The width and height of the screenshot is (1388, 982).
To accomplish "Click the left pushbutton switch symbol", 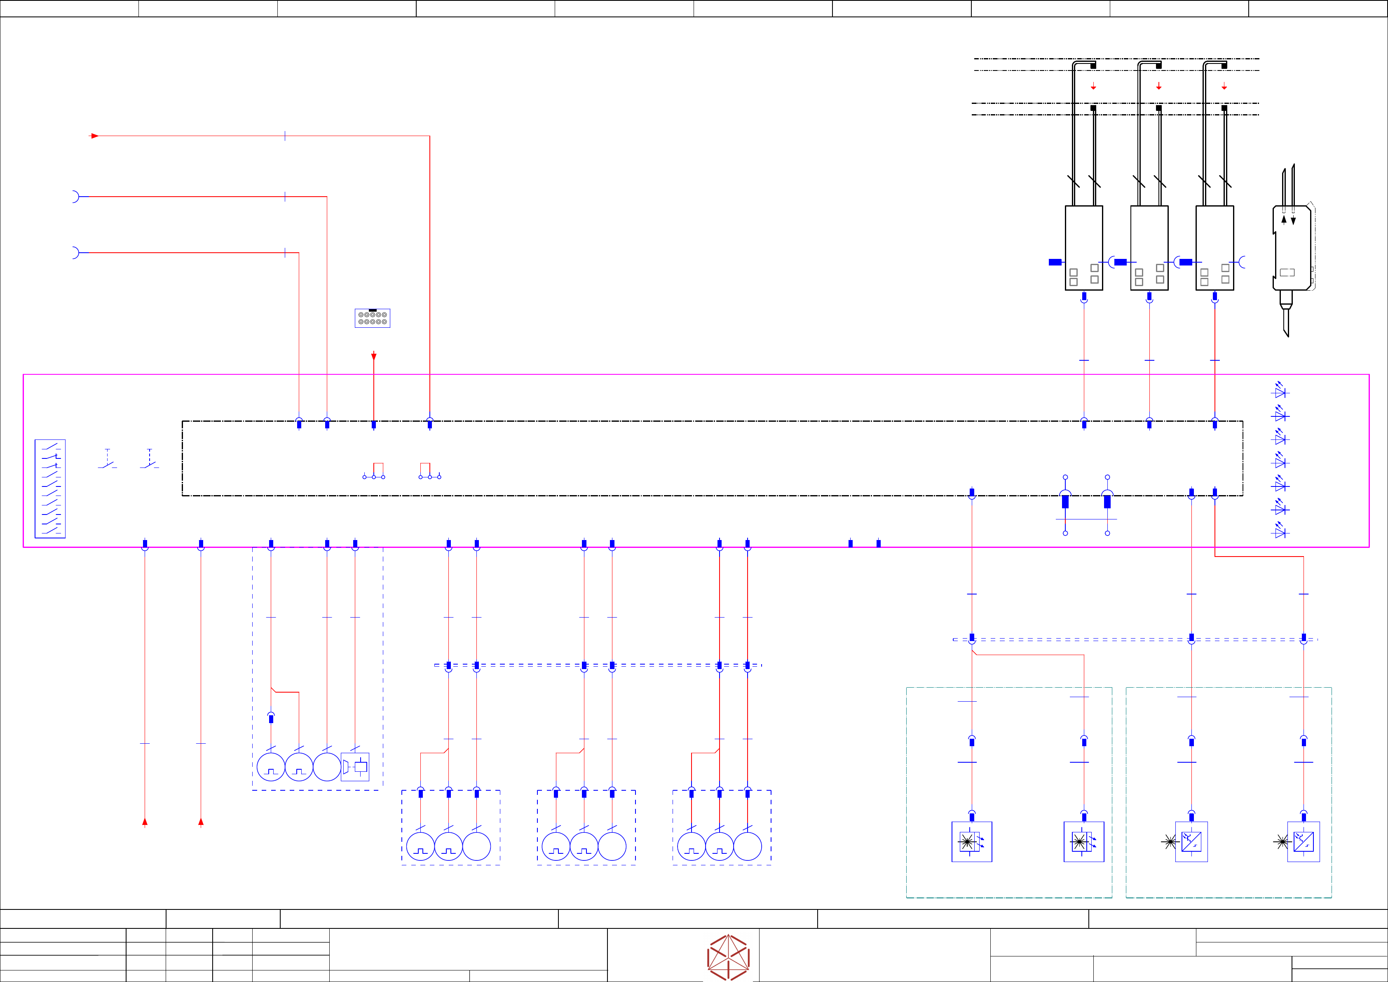I will (108, 460).
